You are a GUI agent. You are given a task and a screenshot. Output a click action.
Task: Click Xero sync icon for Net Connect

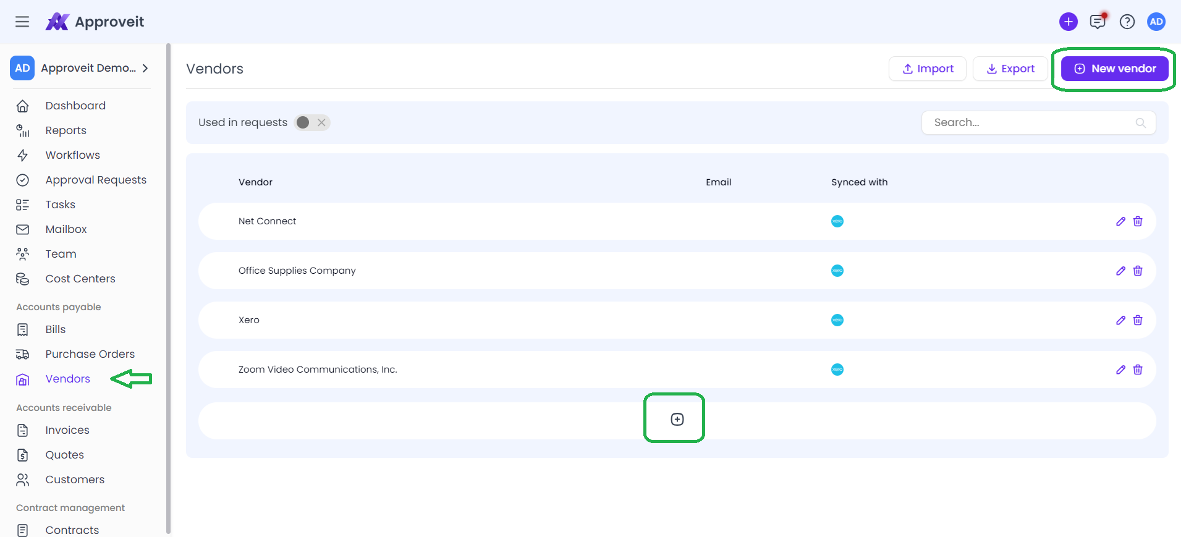point(837,221)
